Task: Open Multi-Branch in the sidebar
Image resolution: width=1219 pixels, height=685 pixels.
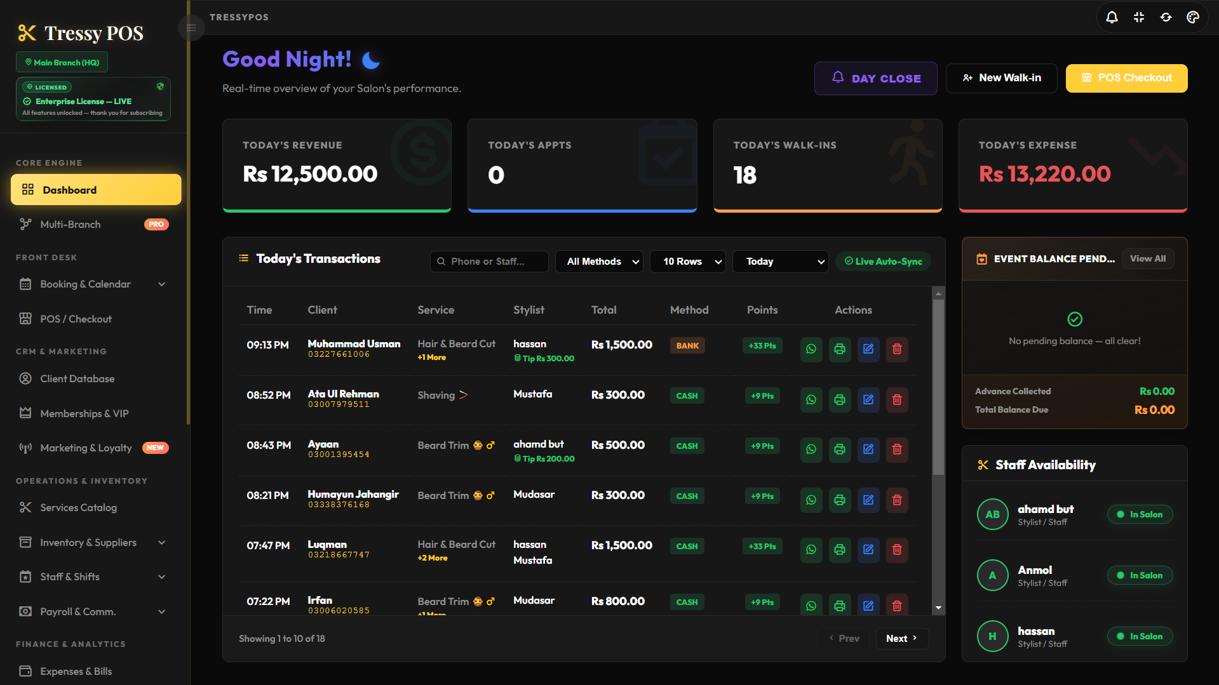Action: (95, 225)
